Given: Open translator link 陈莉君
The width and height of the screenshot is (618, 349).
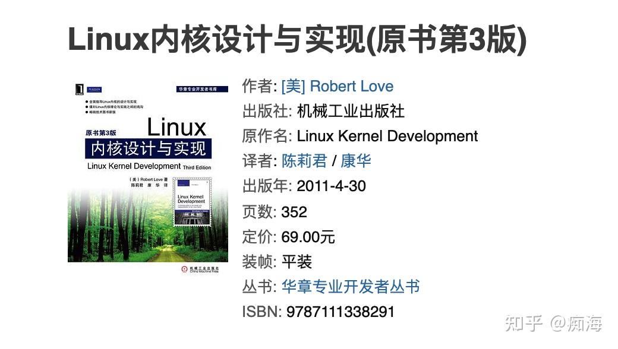Looking at the screenshot, I should click(304, 161).
